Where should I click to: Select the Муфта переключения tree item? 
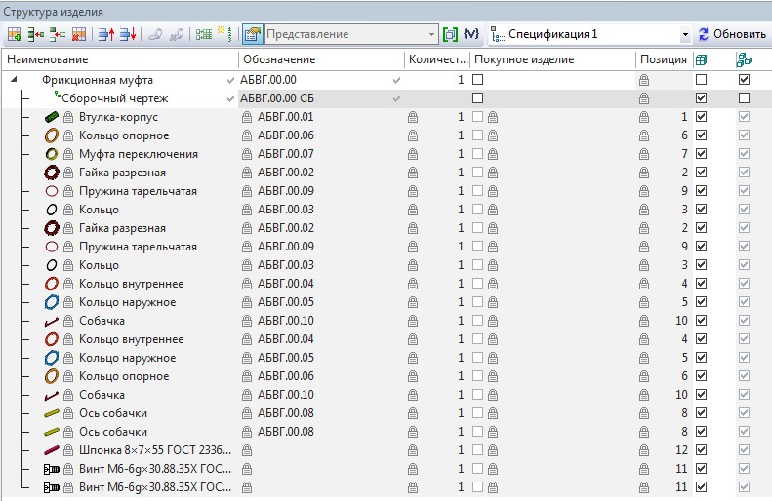(x=138, y=154)
